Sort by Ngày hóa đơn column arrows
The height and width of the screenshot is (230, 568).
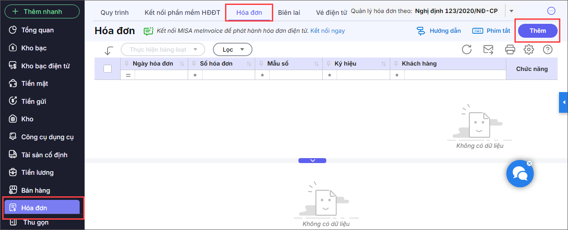coord(182,64)
